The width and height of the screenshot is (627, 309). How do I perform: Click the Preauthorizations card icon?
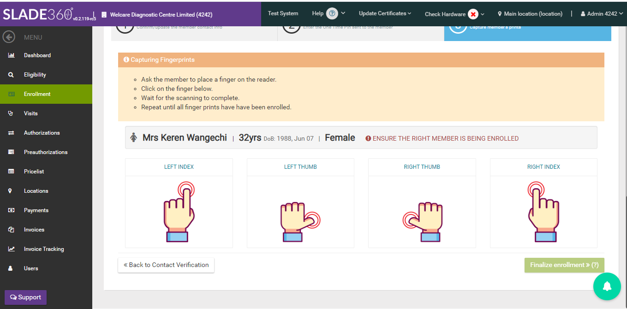pos(11,152)
